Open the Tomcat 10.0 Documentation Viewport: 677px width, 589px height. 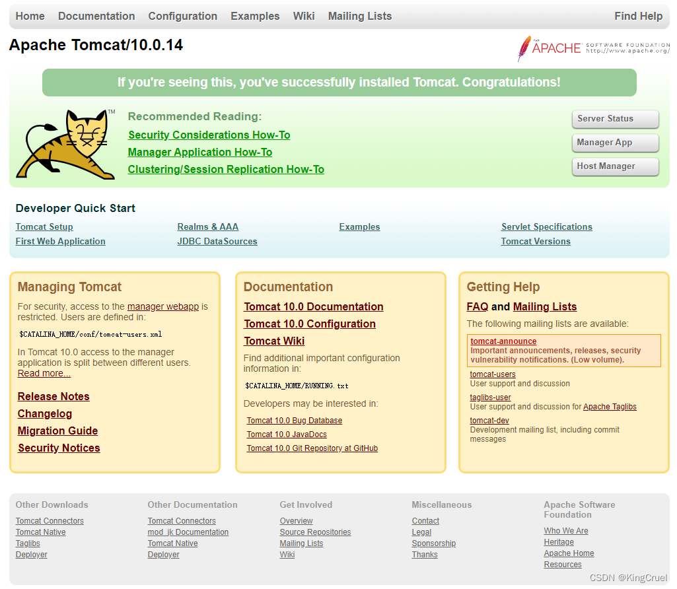point(313,306)
